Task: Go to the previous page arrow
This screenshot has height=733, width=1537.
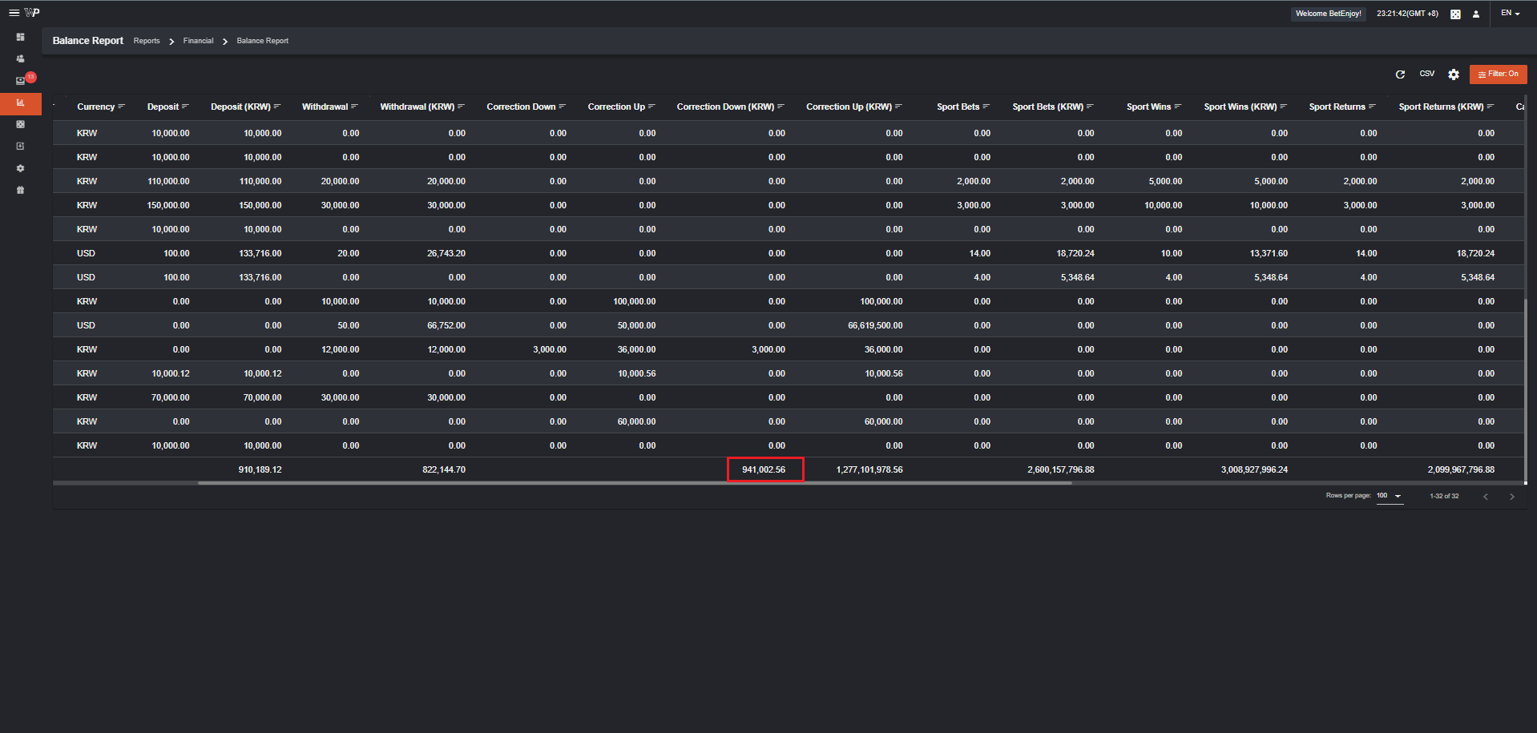Action: coord(1486,497)
